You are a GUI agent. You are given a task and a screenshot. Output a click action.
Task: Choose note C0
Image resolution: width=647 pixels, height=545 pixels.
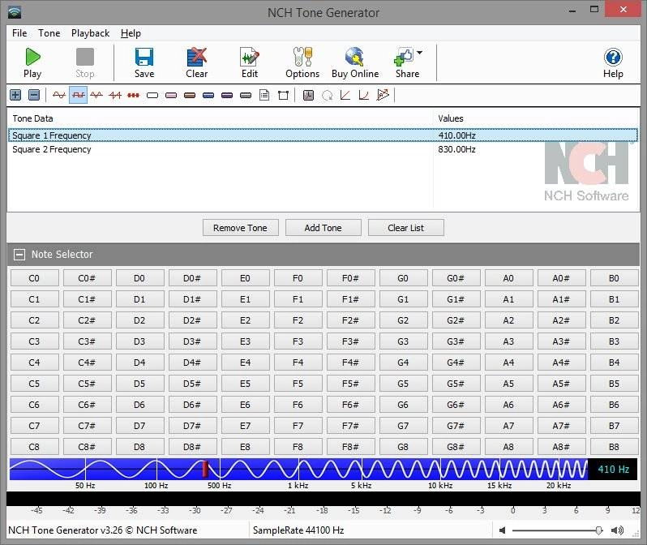pyautogui.click(x=34, y=278)
